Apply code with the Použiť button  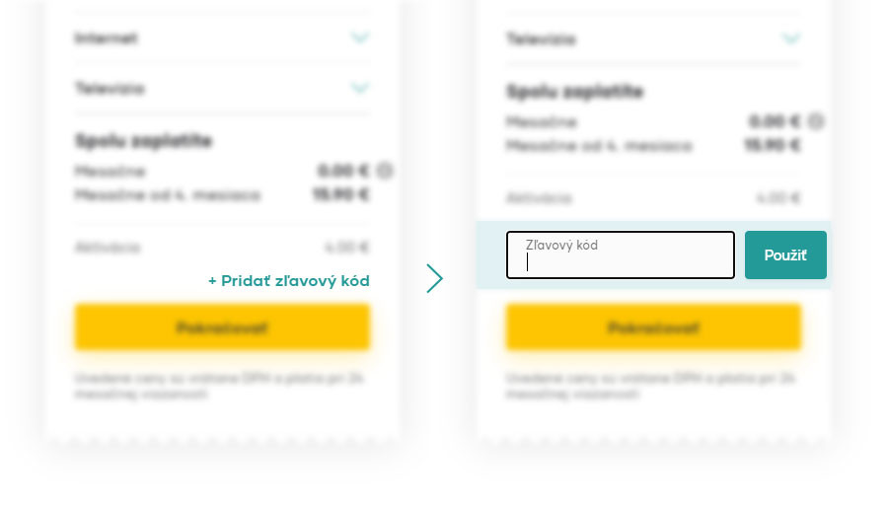[x=785, y=254]
